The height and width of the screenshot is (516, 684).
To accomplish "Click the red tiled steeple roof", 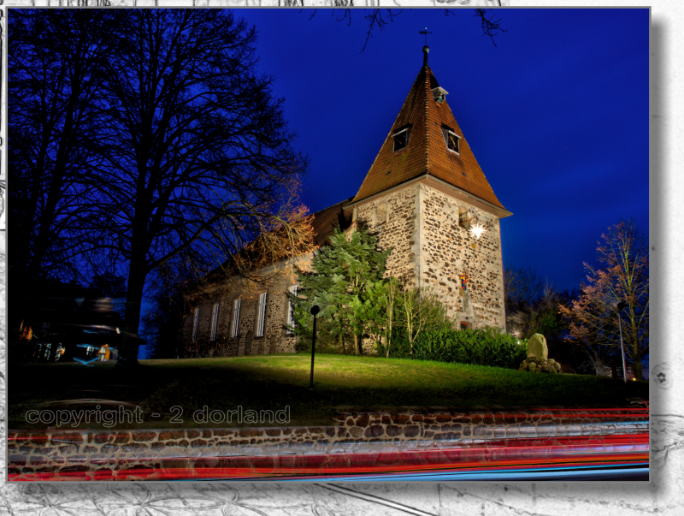I will click(427, 154).
